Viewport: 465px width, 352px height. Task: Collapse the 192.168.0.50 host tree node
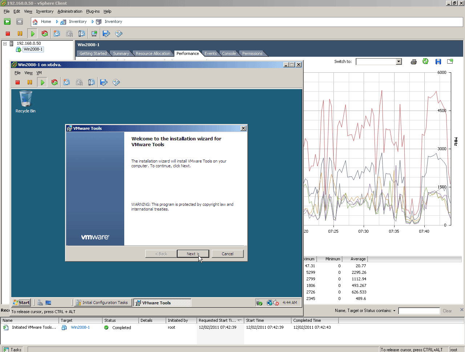(x=5, y=44)
